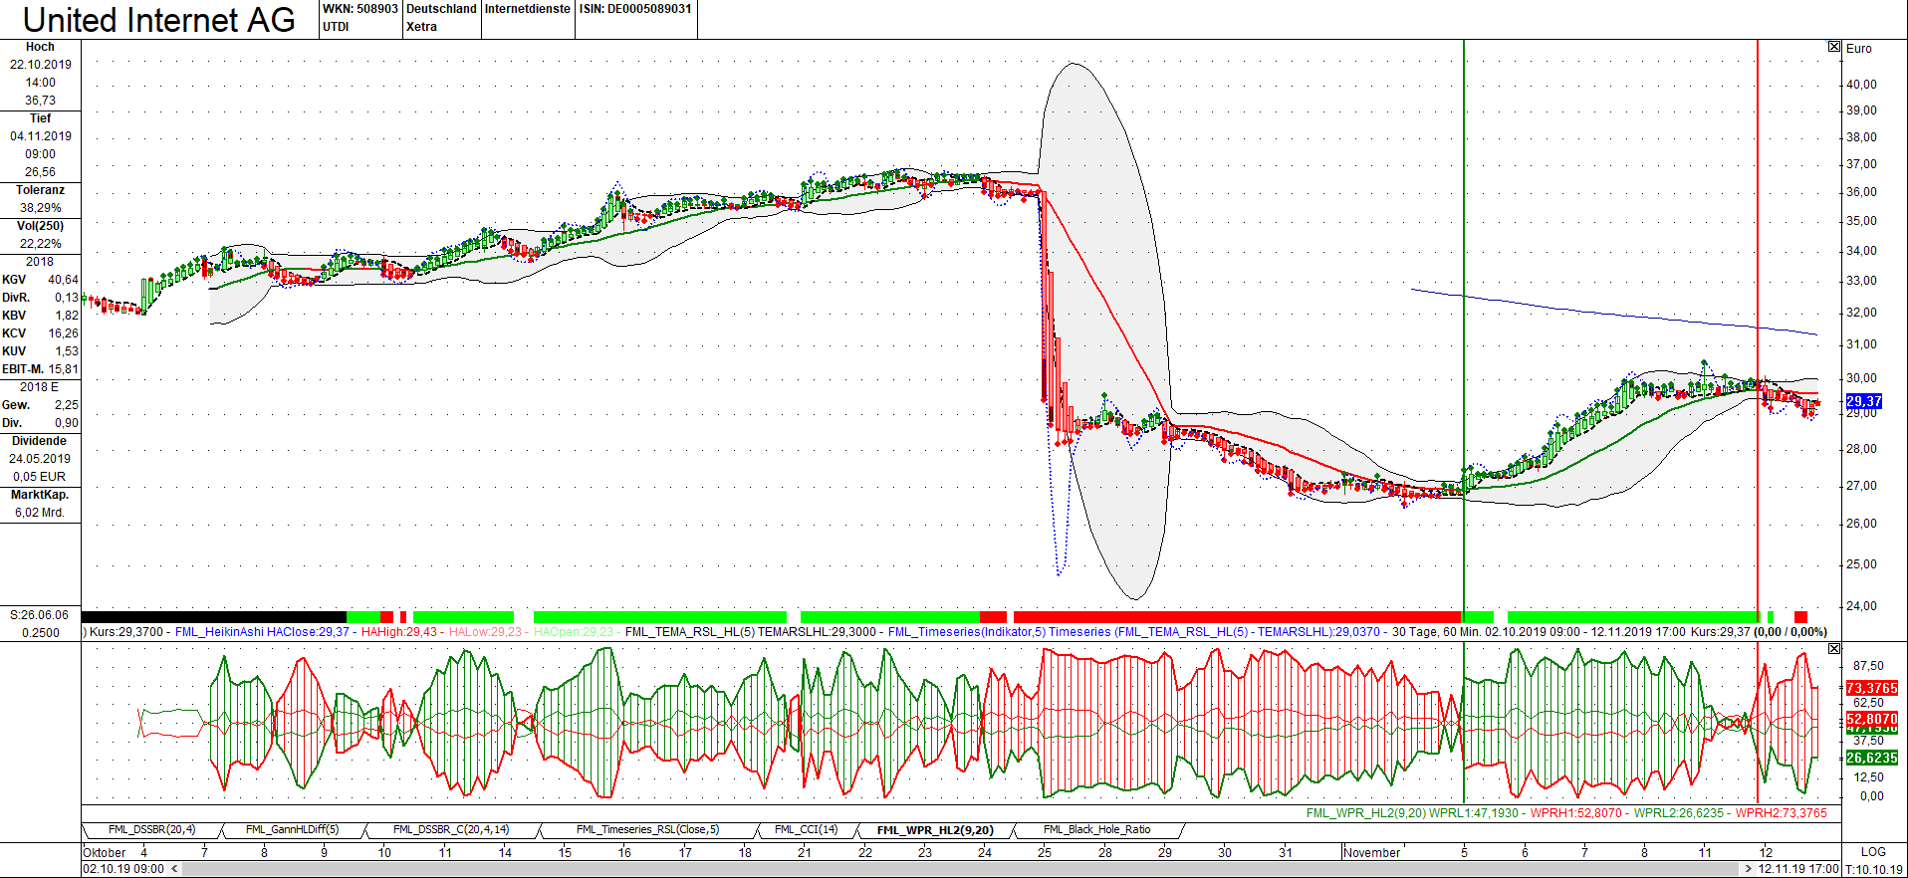Click the blue 29,37 current price label
This screenshot has width=1908, height=878.
click(1864, 402)
